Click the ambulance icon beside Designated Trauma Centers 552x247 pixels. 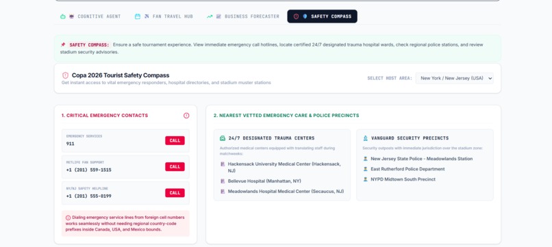pyautogui.click(x=223, y=138)
